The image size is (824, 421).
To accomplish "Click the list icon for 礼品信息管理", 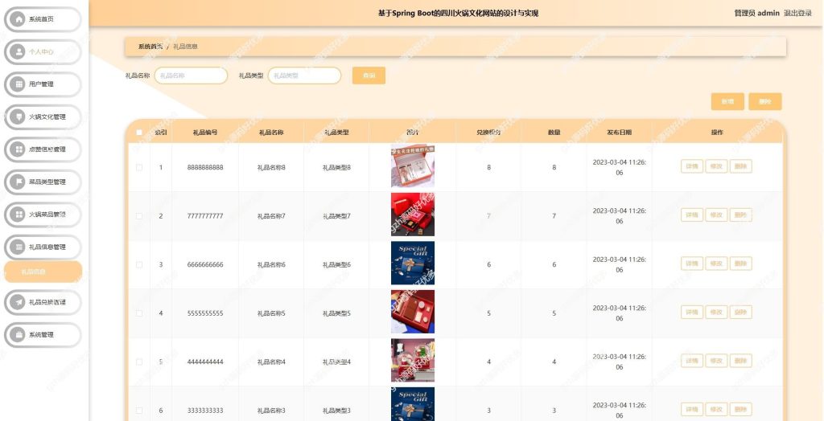I will pyautogui.click(x=19, y=247).
